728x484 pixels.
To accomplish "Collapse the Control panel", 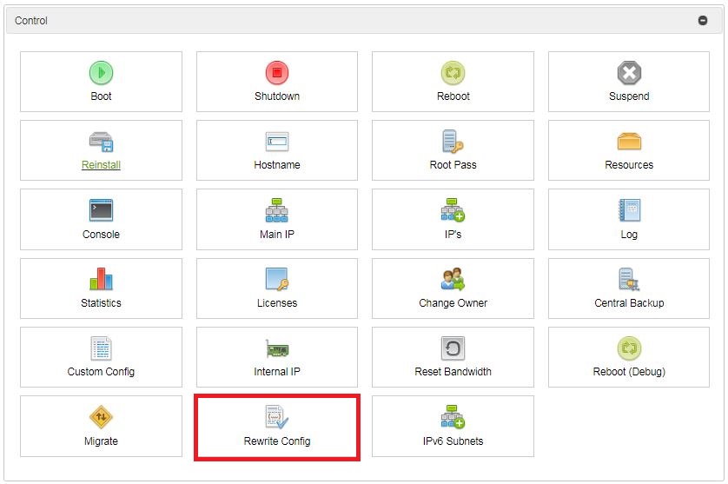I will (x=703, y=20).
